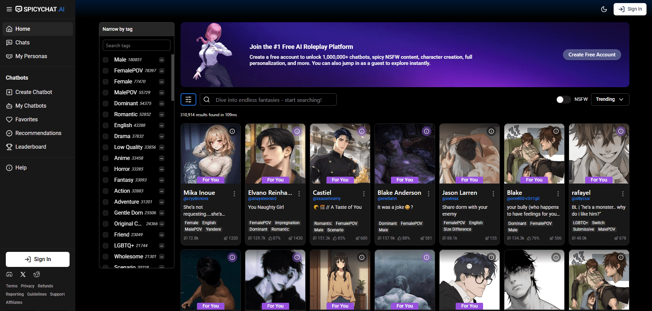
Task: Click Impregnation tag on Elvano card
Action: click(287, 223)
